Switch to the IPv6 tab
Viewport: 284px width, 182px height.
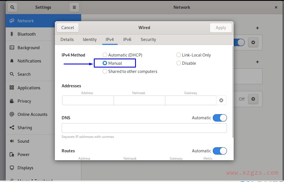127,40
